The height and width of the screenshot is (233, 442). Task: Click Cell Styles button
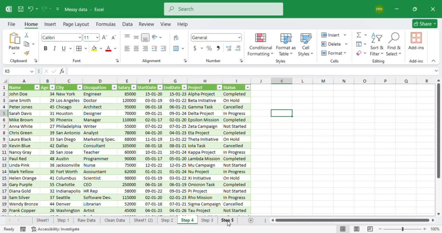pyautogui.click(x=305, y=44)
